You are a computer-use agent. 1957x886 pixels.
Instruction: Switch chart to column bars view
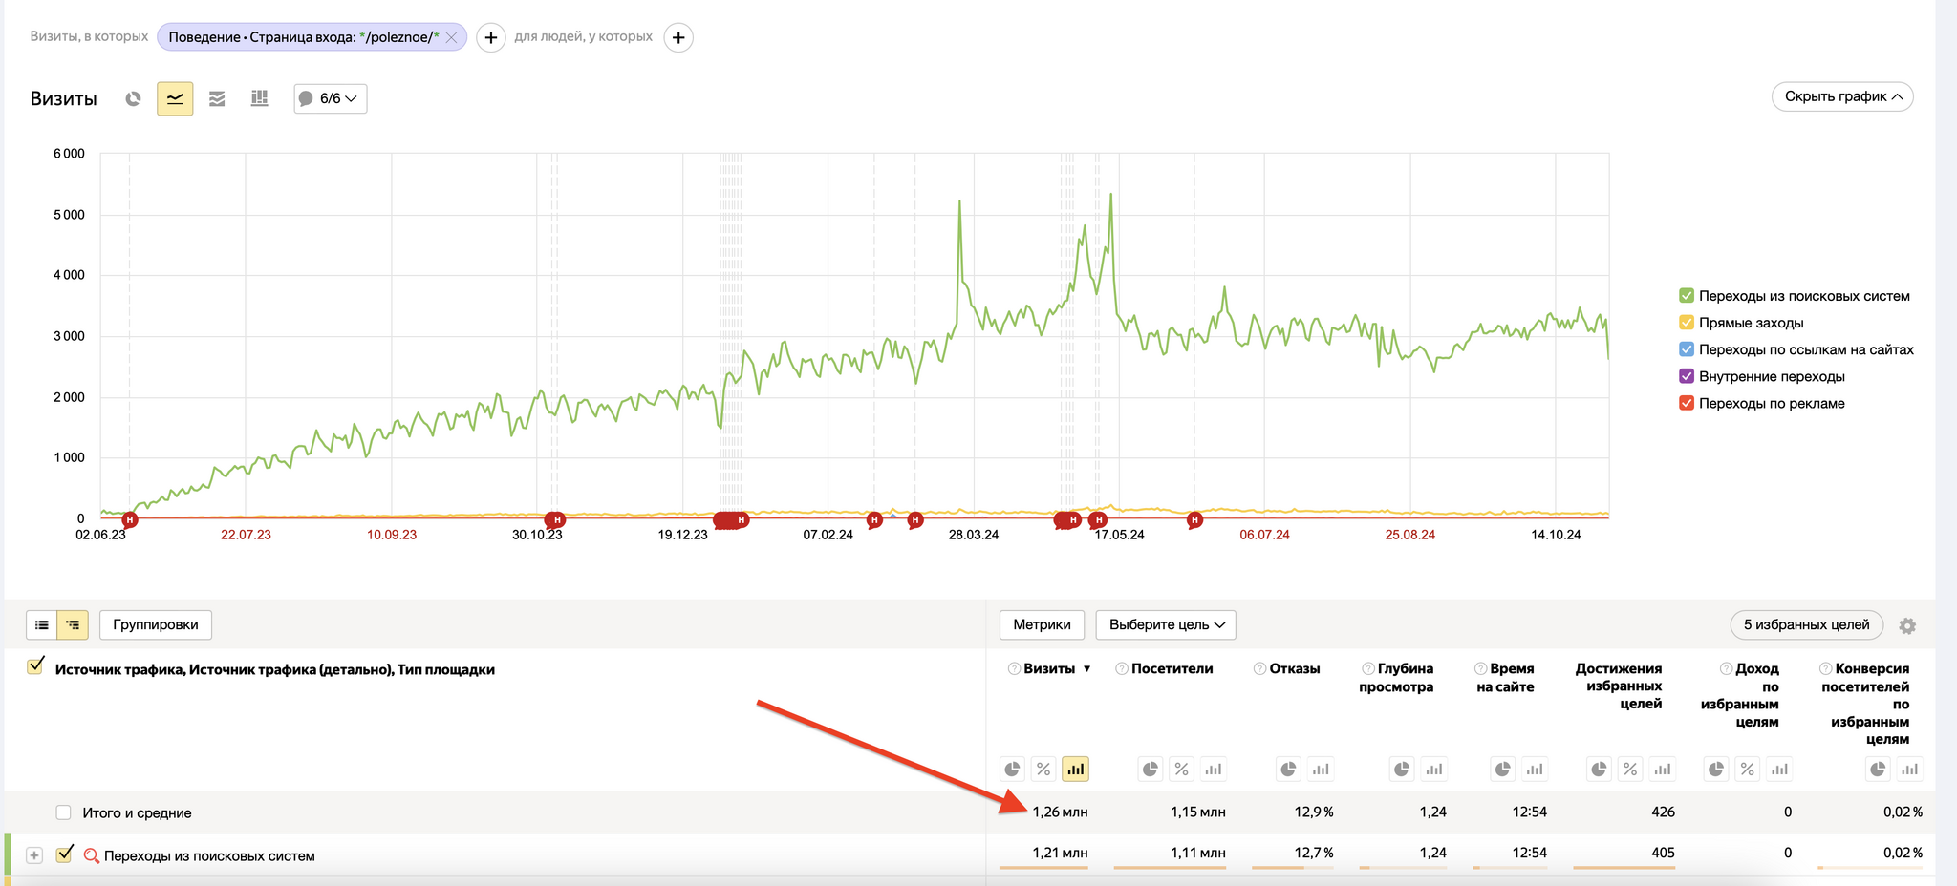pos(259,98)
